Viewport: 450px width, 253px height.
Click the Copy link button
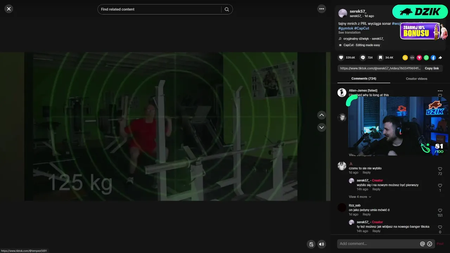click(x=432, y=69)
